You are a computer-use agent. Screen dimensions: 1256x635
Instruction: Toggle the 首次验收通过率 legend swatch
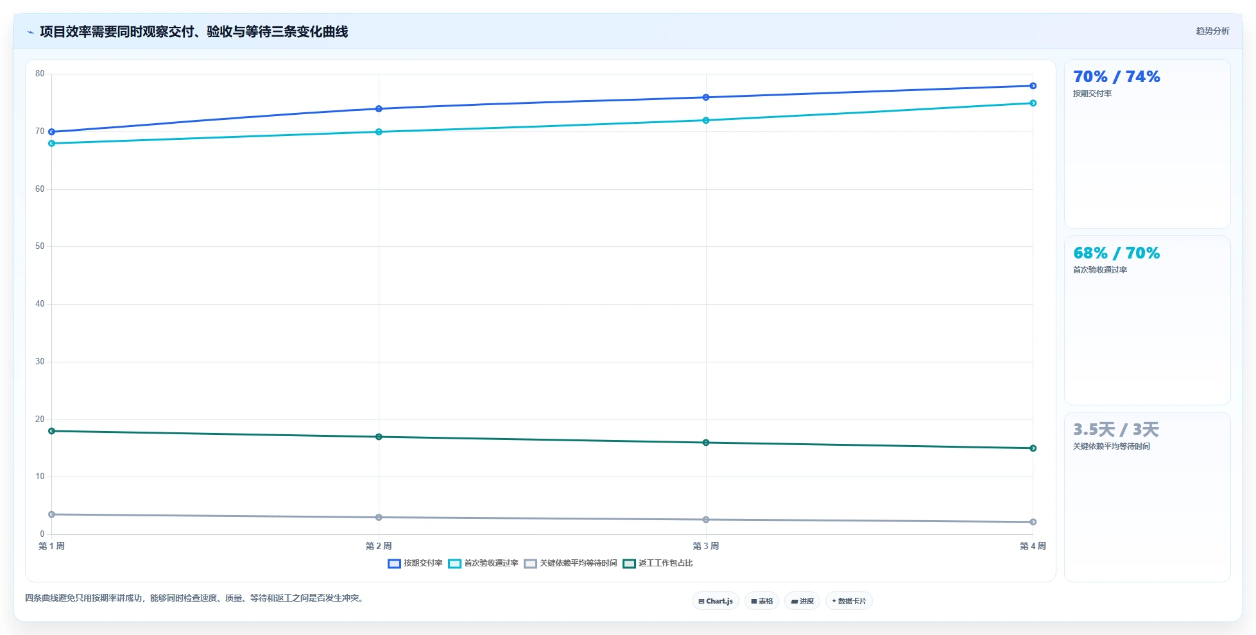tap(454, 564)
